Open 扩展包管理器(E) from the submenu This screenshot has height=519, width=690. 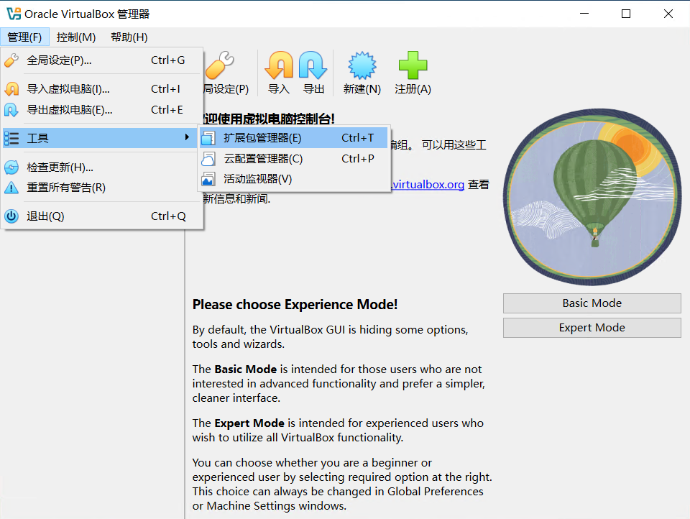[293, 138]
